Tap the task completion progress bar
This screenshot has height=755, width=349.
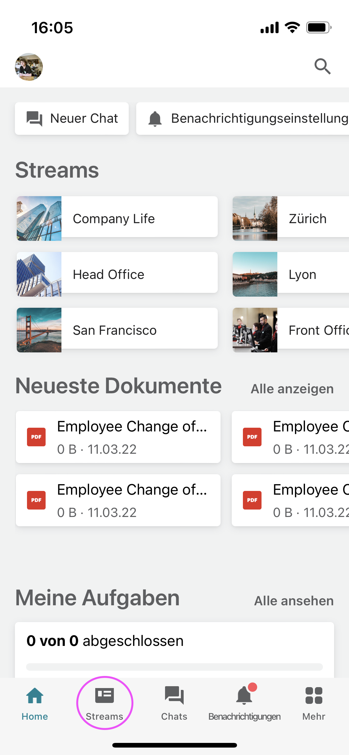[x=174, y=667]
